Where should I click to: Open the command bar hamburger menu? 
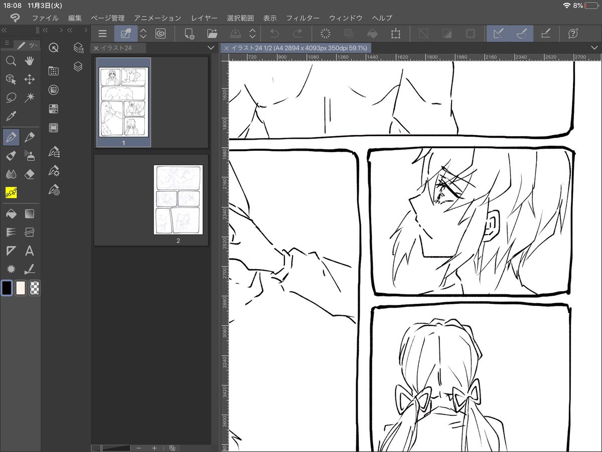(x=103, y=34)
